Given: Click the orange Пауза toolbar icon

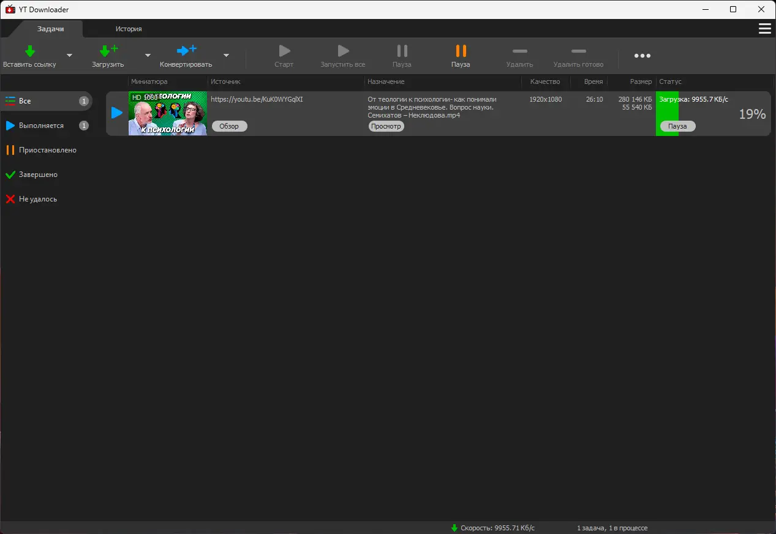Looking at the screenshot, I should point(461,51).
